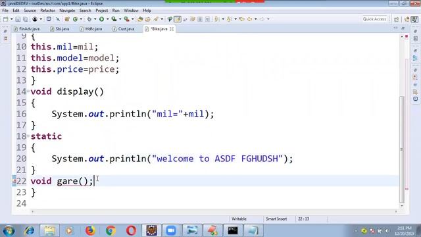Click the Smart Insert status bar entry
Image resolution: width=421 pixels, height=237 pixels.
click(276, 219)
